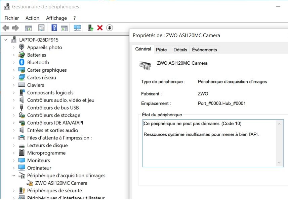Click the status box scroll-down arrow
Viewport: 288px width, 200px height.
coord(279,162)
